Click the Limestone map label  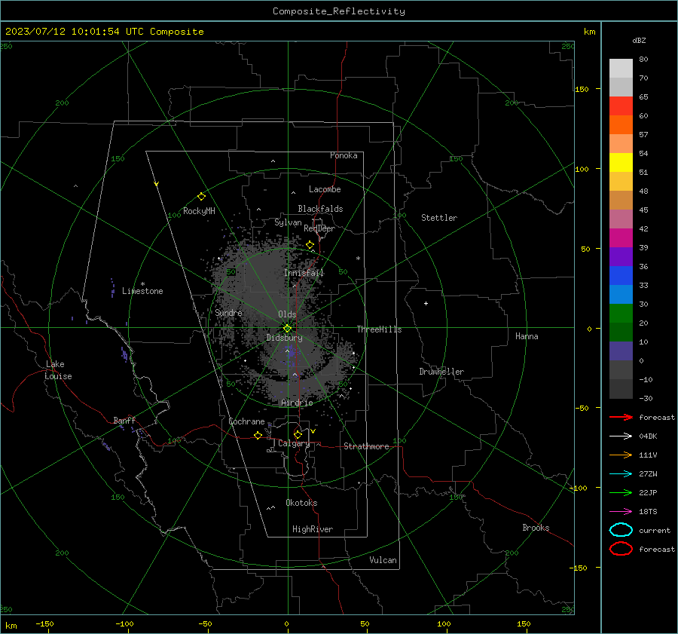pyautogui.click(x=142, y=291)
